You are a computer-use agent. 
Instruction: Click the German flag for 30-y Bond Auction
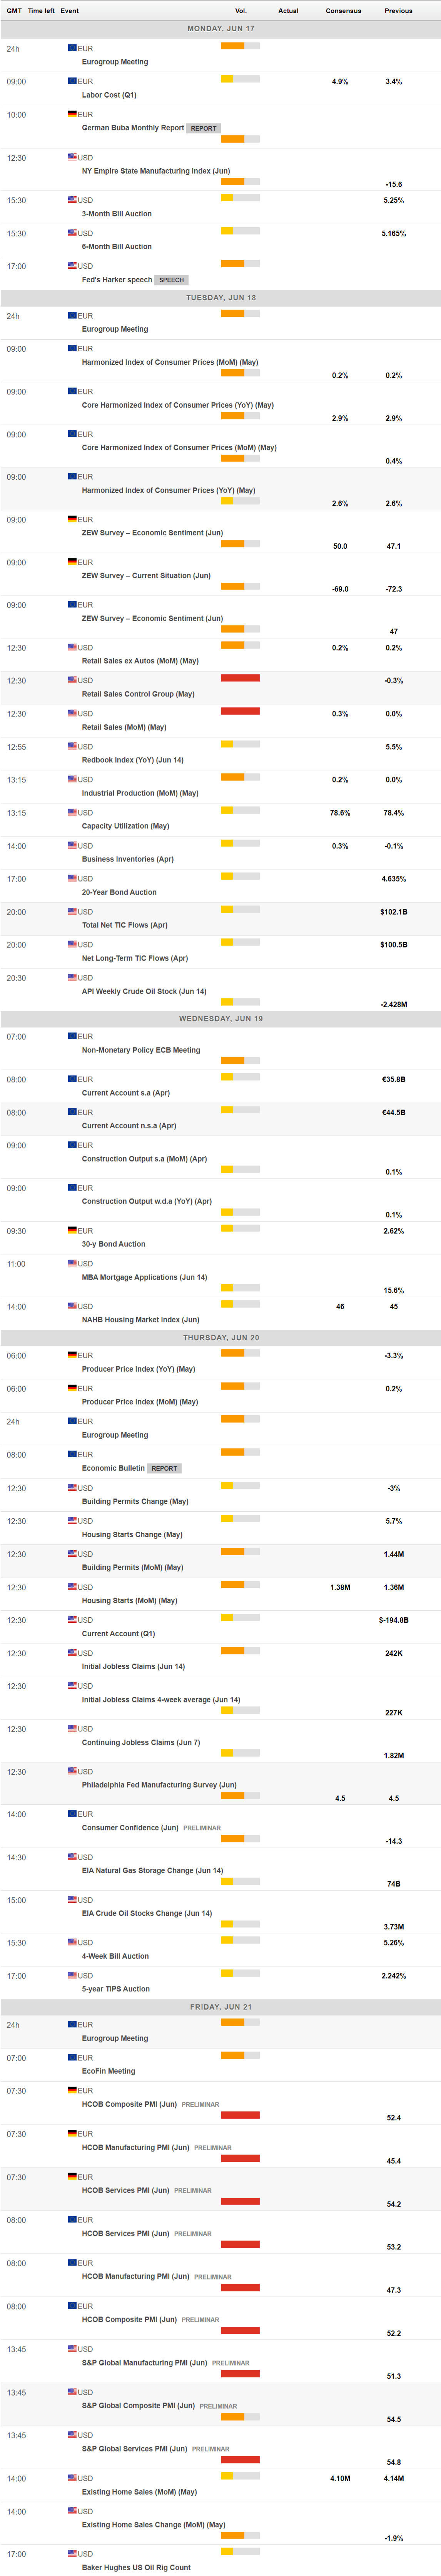pos(72,1230)
